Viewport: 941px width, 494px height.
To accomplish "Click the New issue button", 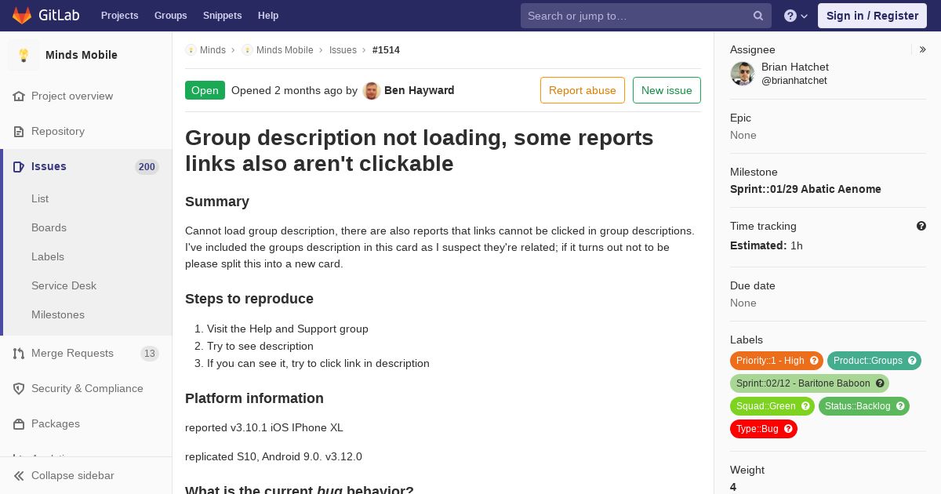I will (667, 90).
